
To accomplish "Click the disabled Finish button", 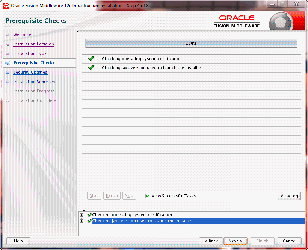I will (x=263, y=241).
